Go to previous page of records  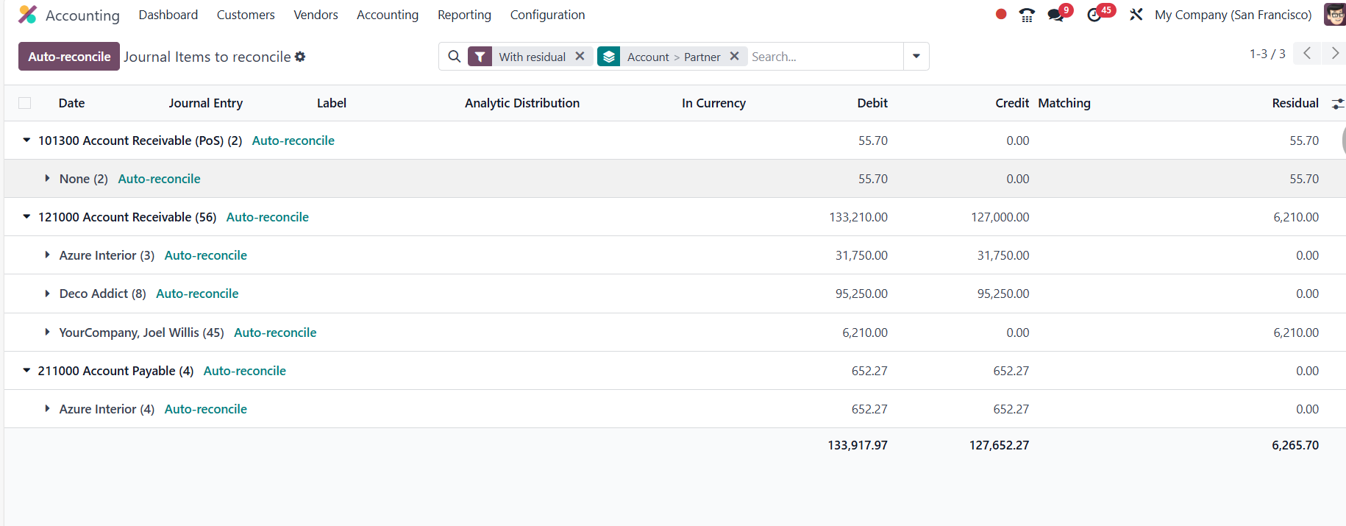(1307, 53)
